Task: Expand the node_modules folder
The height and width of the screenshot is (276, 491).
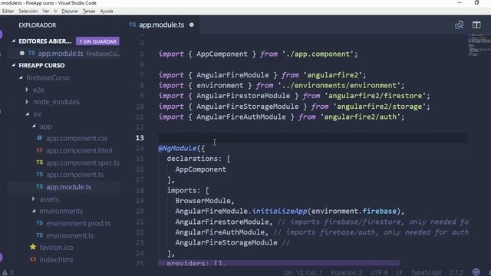Action: pyautogui.click(x=27, y=102)
